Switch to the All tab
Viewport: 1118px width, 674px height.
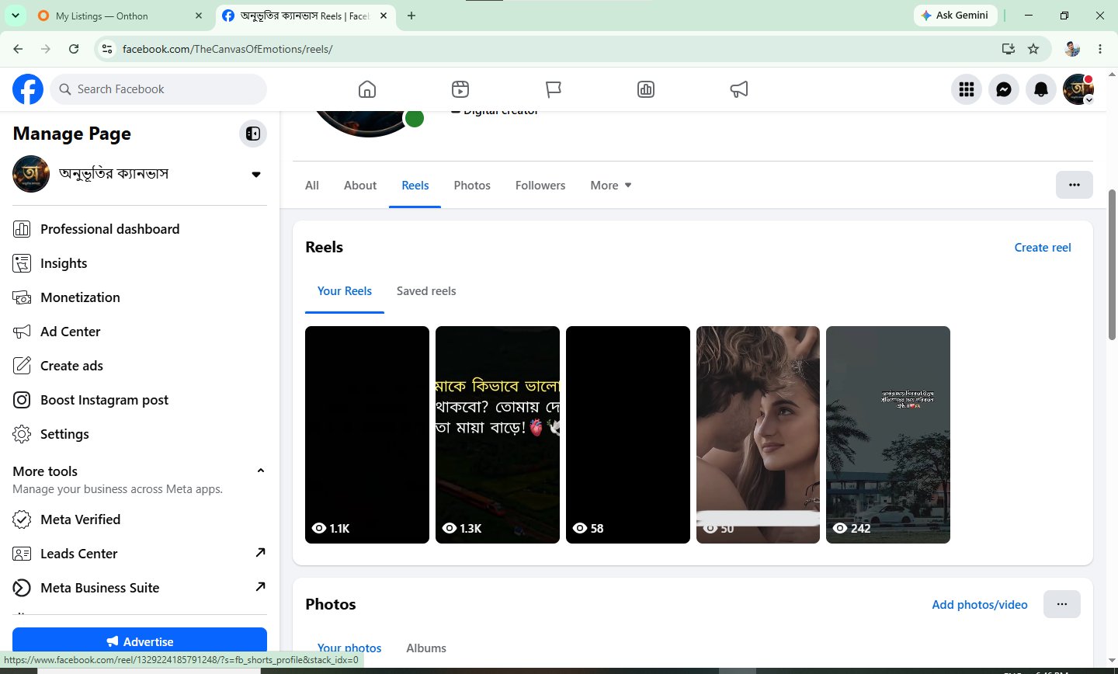312,186
